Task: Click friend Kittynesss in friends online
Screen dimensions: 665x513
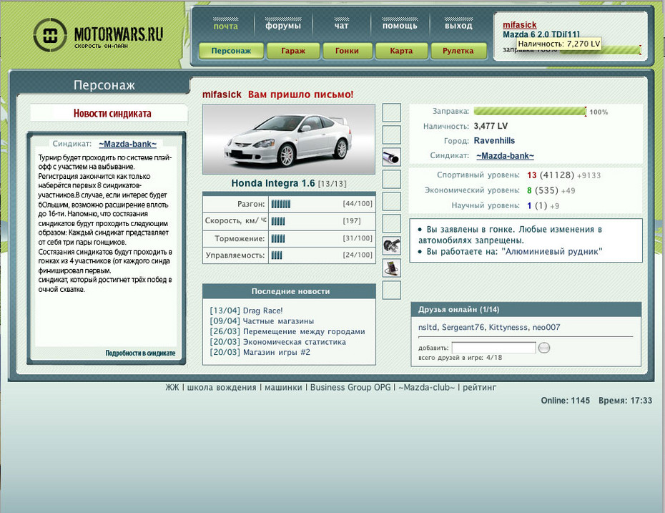Action: coord(508,327)
